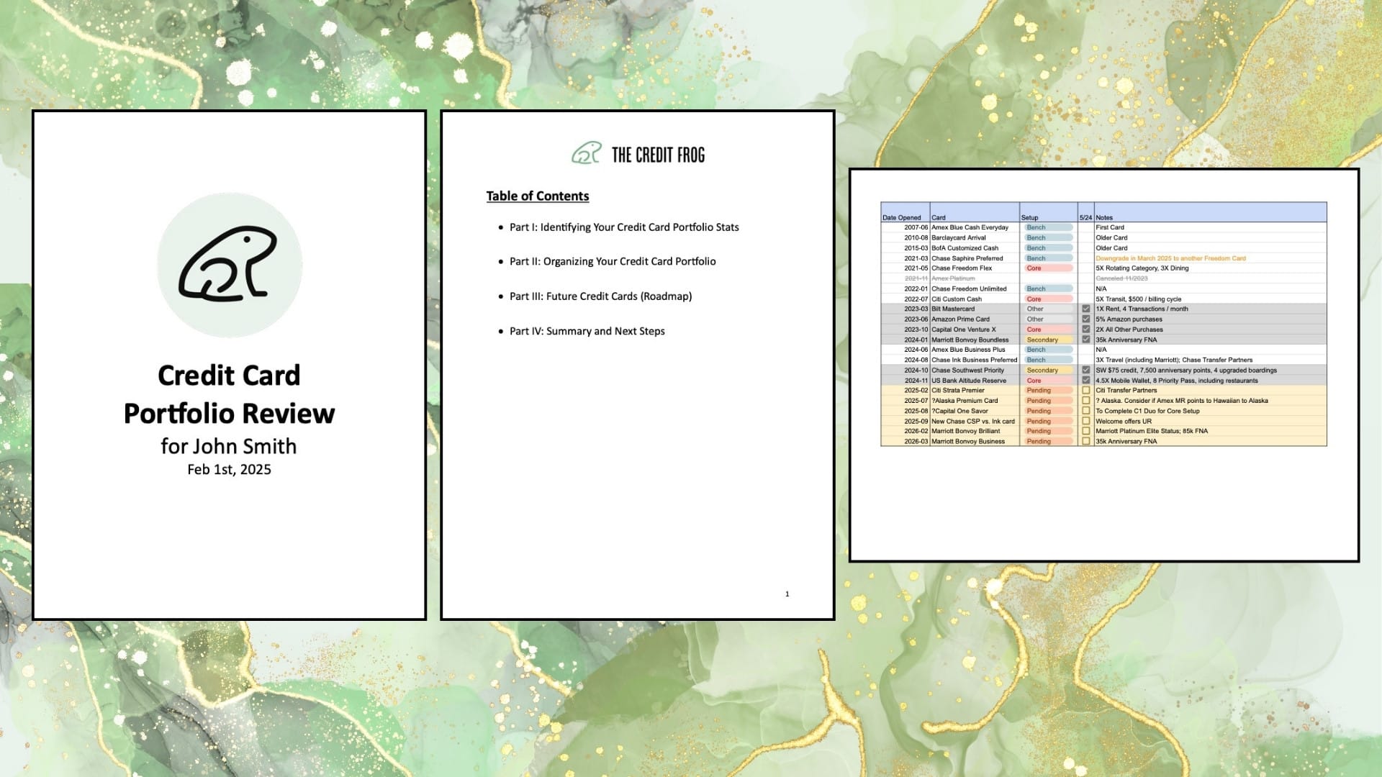
Task: Open Pending setup chip for Marriott Bonvoy Brilliant
Action: click(x=1048, y=431)
